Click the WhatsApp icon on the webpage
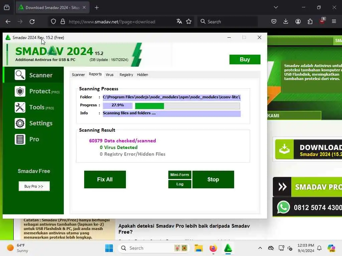The width and height of the screenshot is (342, 256). (x=283, y=207)
